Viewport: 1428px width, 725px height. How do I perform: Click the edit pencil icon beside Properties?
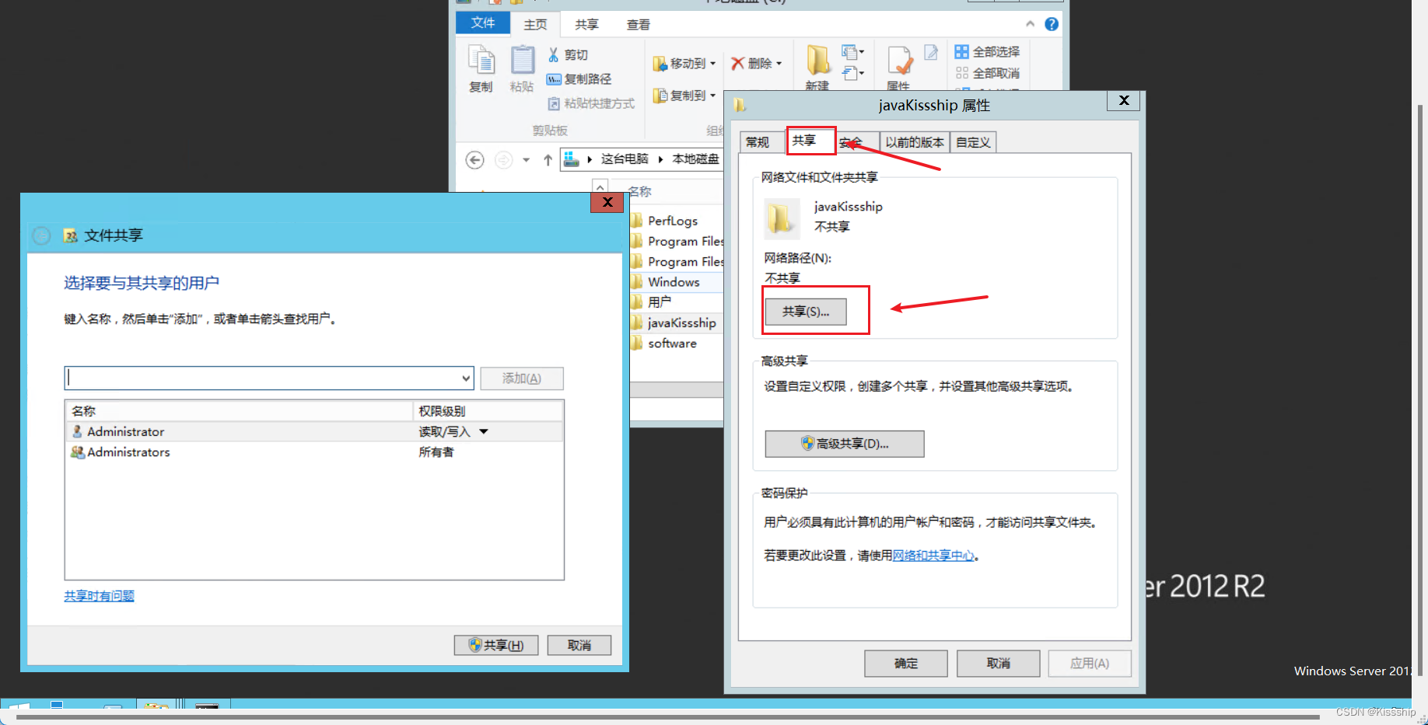(931, 52)
